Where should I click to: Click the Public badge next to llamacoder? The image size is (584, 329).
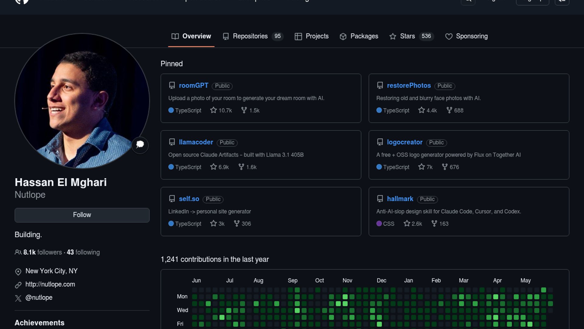pyautogui.click(x=227, y=143)
